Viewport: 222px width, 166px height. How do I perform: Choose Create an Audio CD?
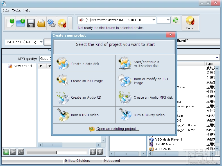(84, 98)
